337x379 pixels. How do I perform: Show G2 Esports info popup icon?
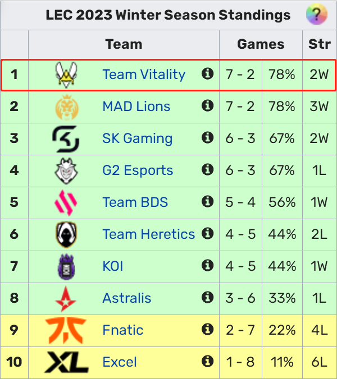(207, 169)
